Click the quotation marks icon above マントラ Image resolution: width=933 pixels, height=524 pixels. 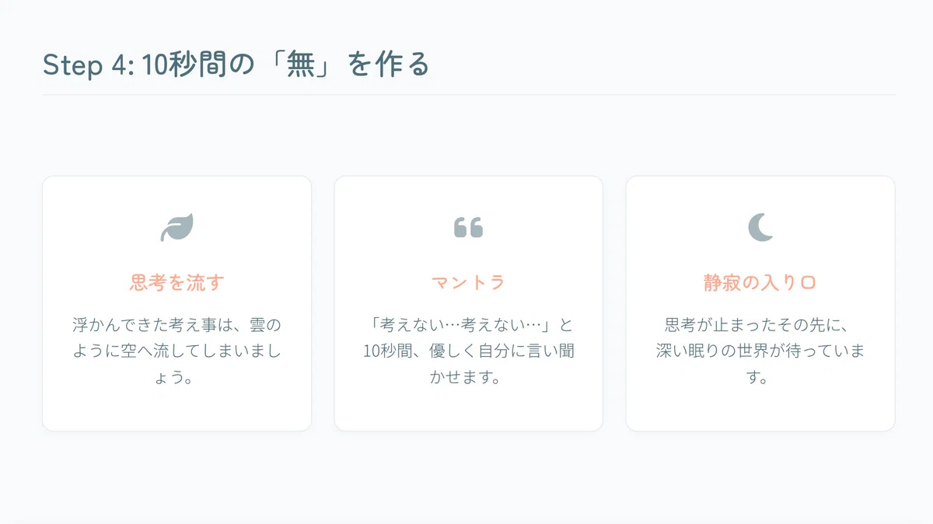pos(468,228)
